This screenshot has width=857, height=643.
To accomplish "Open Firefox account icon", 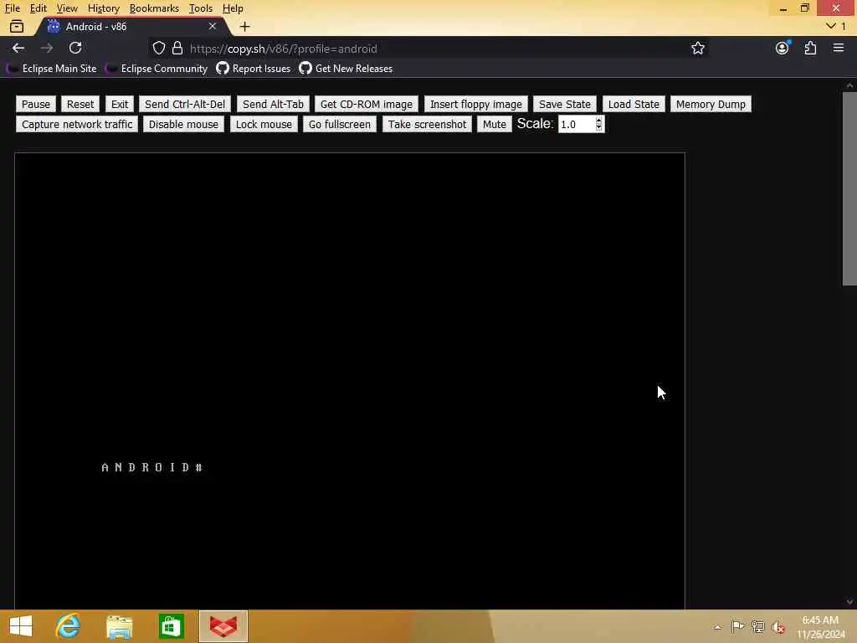I will pos(783,48).
